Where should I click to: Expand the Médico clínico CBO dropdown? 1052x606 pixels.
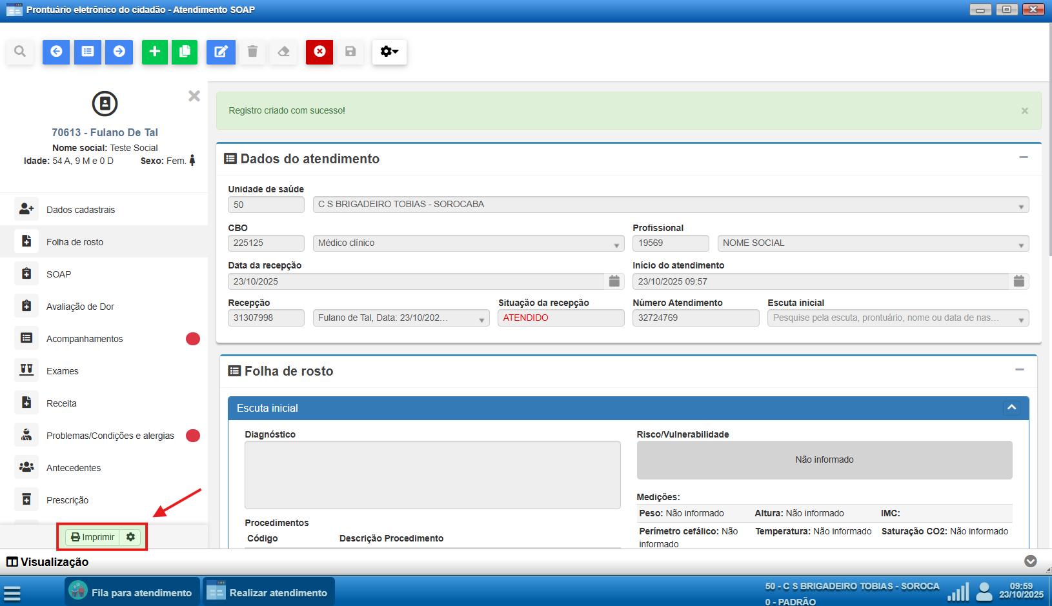pos(617,244)
